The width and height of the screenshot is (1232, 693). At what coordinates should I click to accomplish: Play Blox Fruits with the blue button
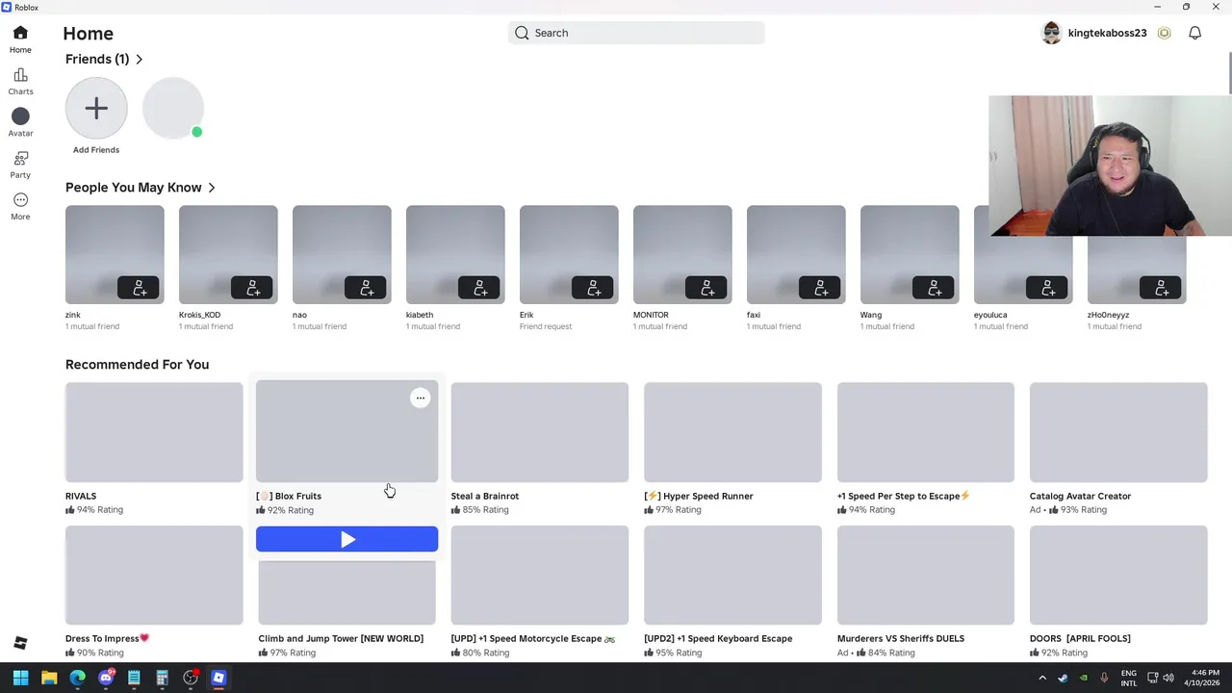point(346,540)
